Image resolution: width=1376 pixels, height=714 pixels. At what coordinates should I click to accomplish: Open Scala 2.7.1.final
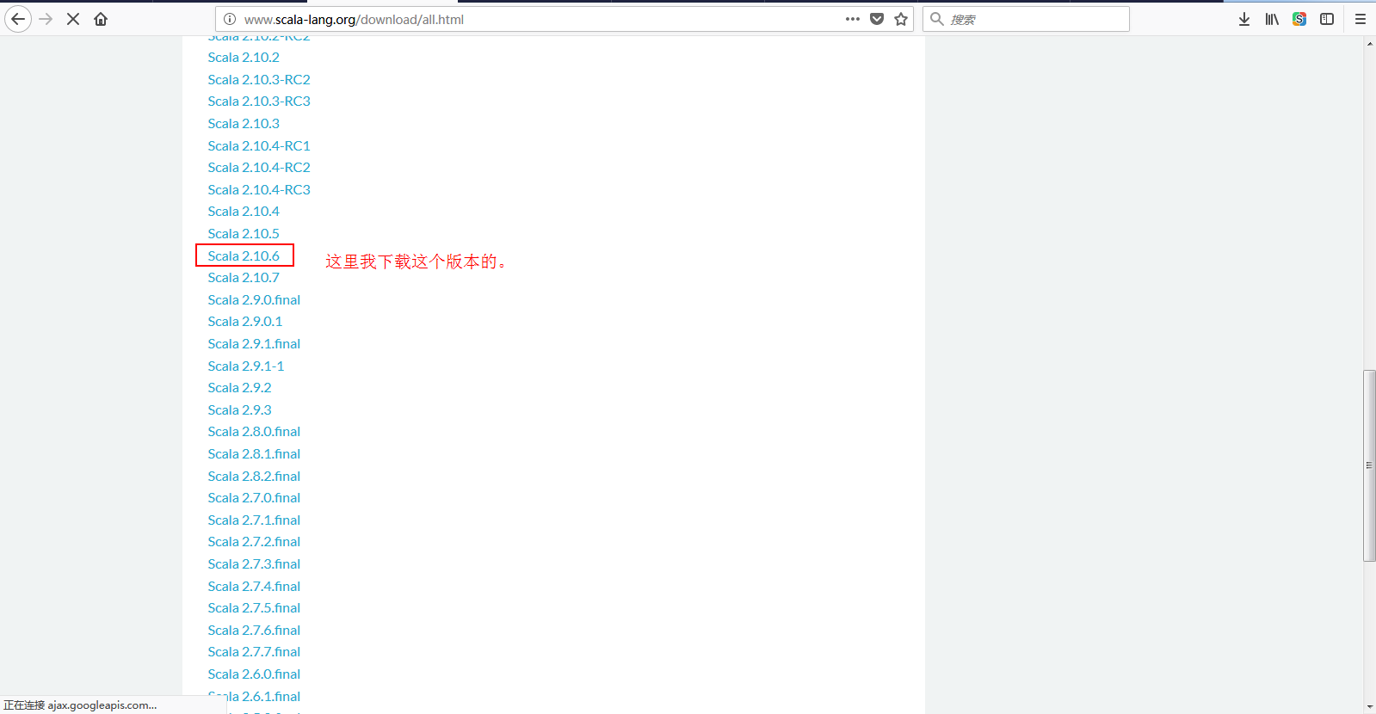point(254,520)
